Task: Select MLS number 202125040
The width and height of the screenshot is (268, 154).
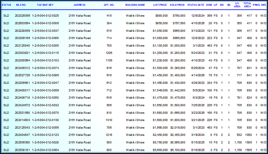Action: coord(22,46)
